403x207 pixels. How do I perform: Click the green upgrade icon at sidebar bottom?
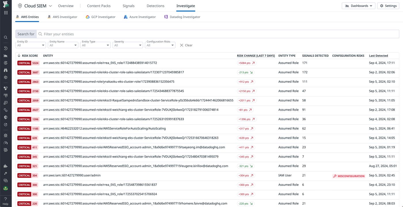coord(5,188)
